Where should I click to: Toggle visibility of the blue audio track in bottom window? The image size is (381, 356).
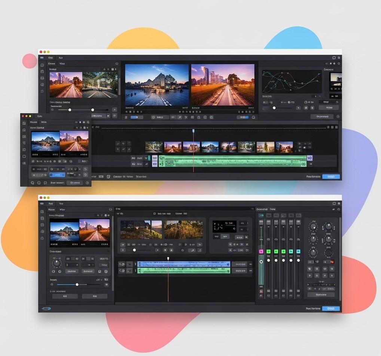(122, 264)
